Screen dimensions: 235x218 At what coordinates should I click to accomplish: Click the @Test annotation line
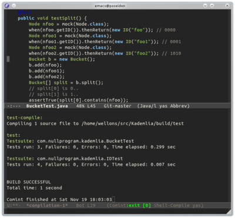(x=25, y=12)
